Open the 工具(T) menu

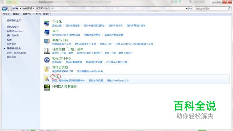(x=37, y=14)
